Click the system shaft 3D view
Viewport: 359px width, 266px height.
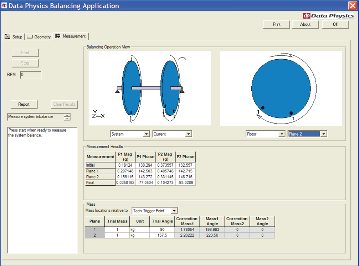(x=150, y=88)
